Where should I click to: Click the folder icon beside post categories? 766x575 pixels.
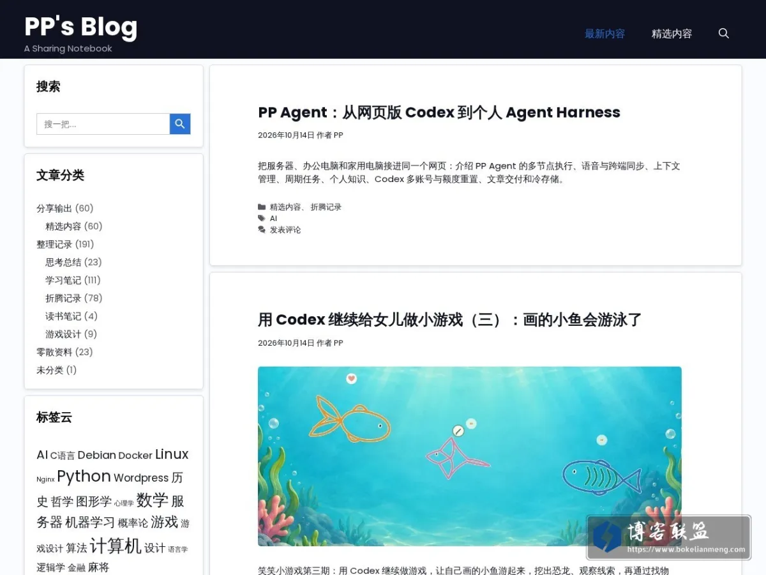(x=262, y=207)
